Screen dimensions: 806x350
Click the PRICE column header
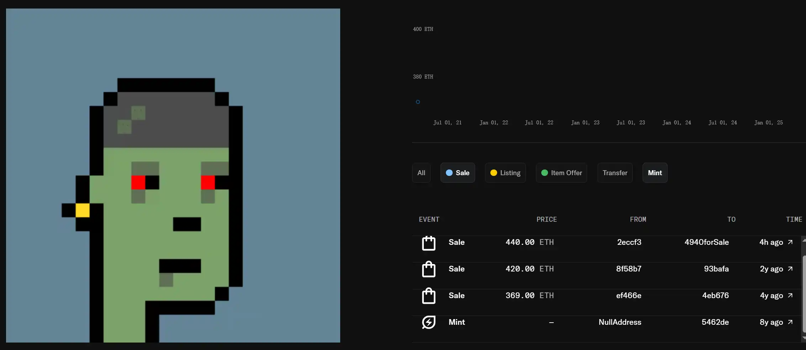click(x=547, y=220)
